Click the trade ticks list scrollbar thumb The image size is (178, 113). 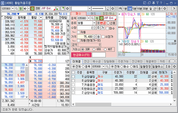click(27, 74)
